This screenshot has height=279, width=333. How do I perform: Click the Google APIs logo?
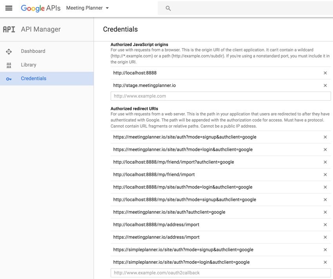pyautogui.click(x=41, y=8)
